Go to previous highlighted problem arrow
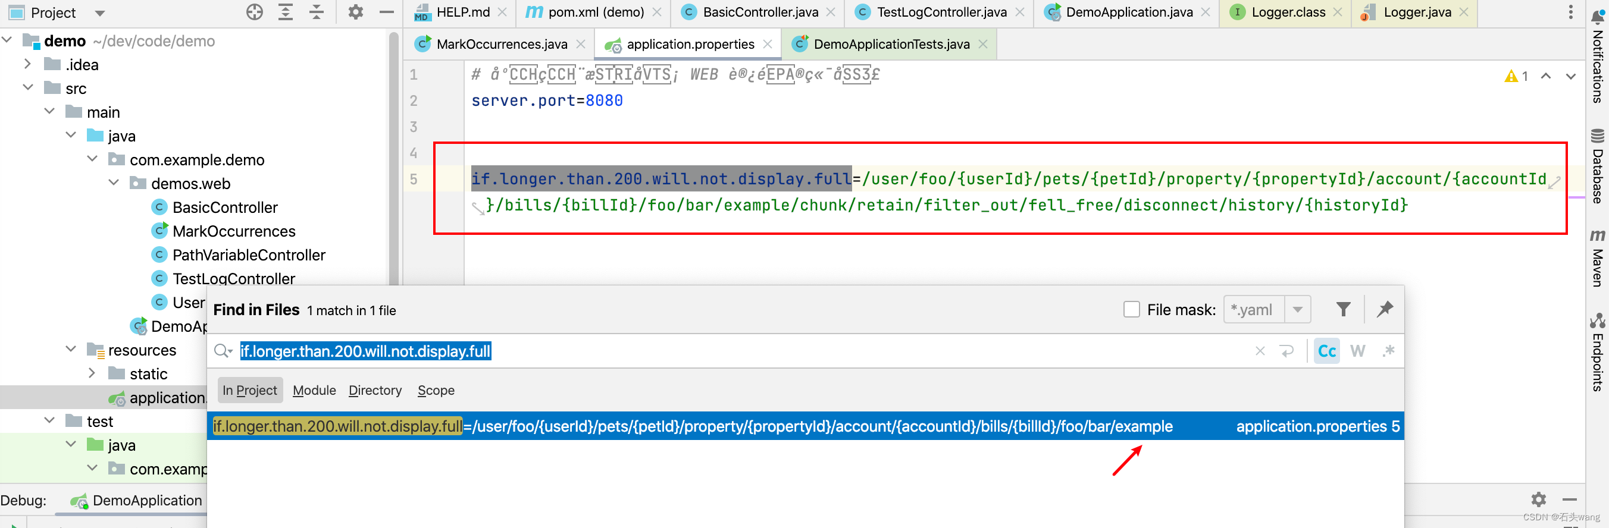Viewport: 1609px width, 528px height. (1546, 76)
